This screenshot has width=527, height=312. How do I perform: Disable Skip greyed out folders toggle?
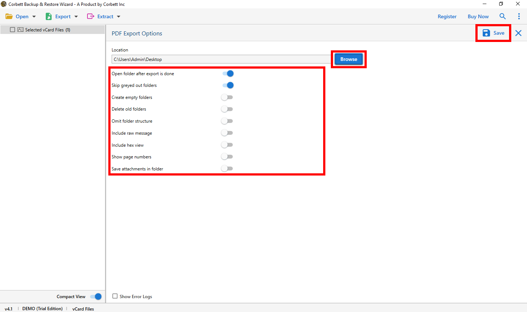tap(228, 85)
